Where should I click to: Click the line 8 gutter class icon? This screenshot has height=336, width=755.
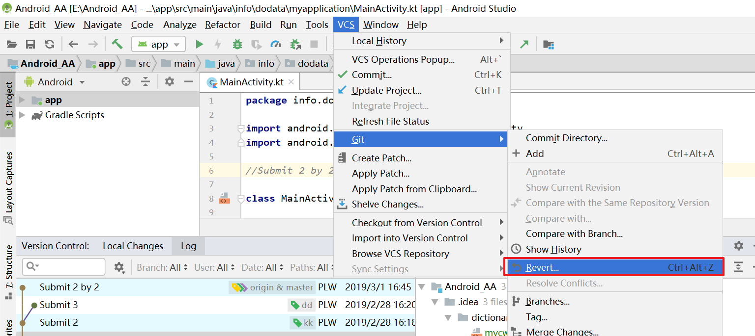tap(224, 198)
